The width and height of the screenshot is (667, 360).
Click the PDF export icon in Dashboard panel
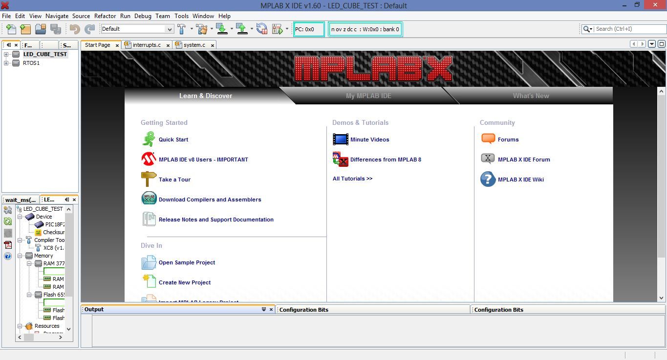(x=7, y=244)
